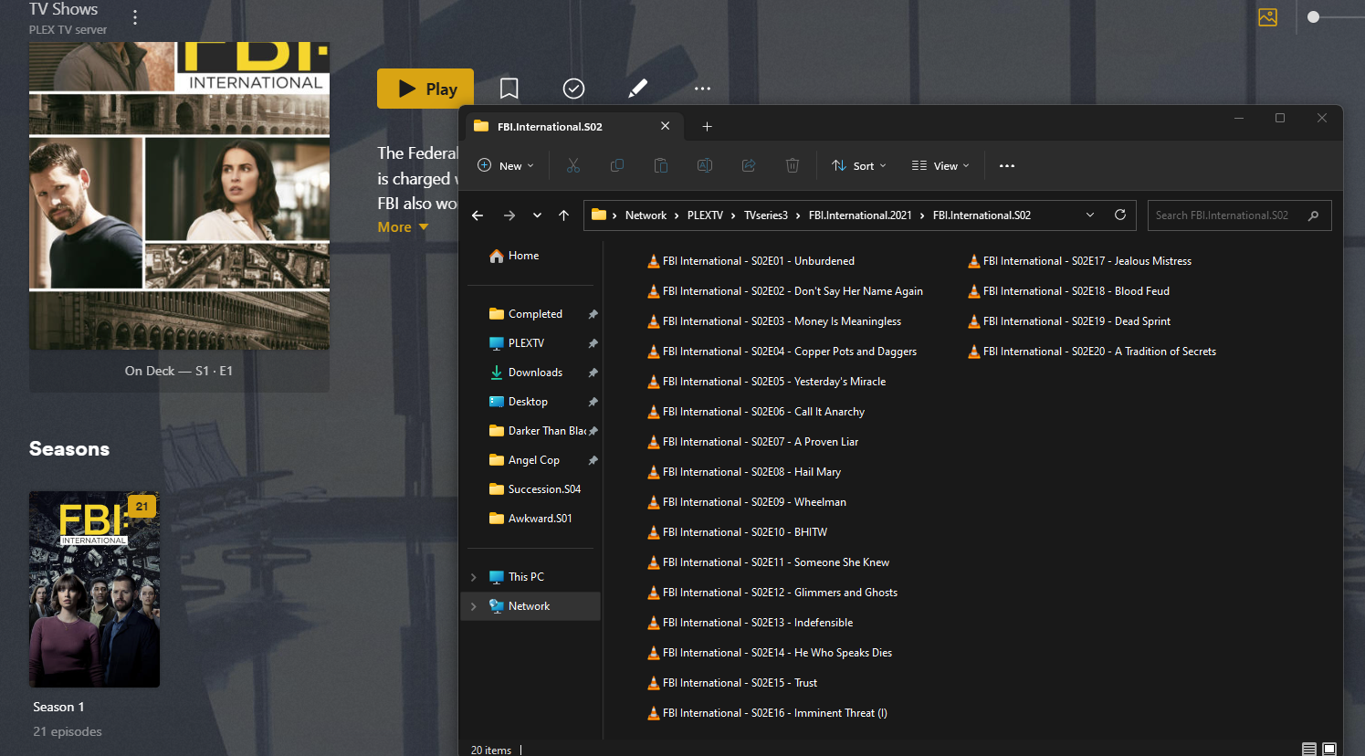This screenshot has height=756, width=1365.
Task: Expand the address bar history dropdown
Action: pyautogui.click(x=1089, y=215)
